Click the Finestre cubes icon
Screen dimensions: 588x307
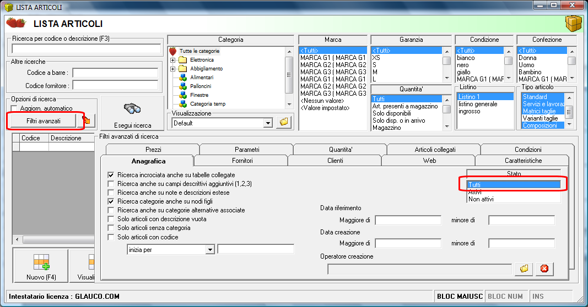tap(182, 95)
